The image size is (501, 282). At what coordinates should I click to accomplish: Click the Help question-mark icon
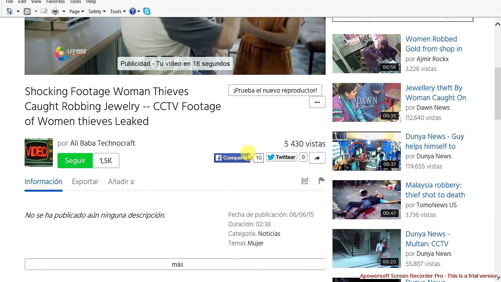133,11
